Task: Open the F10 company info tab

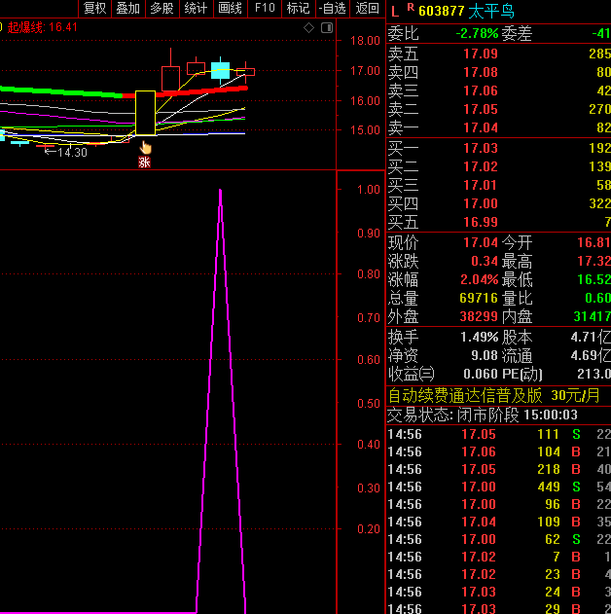Action: (264, 8)
